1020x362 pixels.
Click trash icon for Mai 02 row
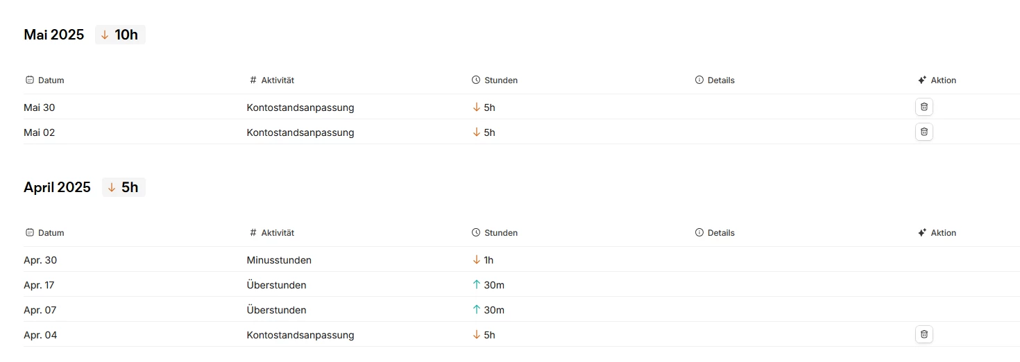click(924, 132)
